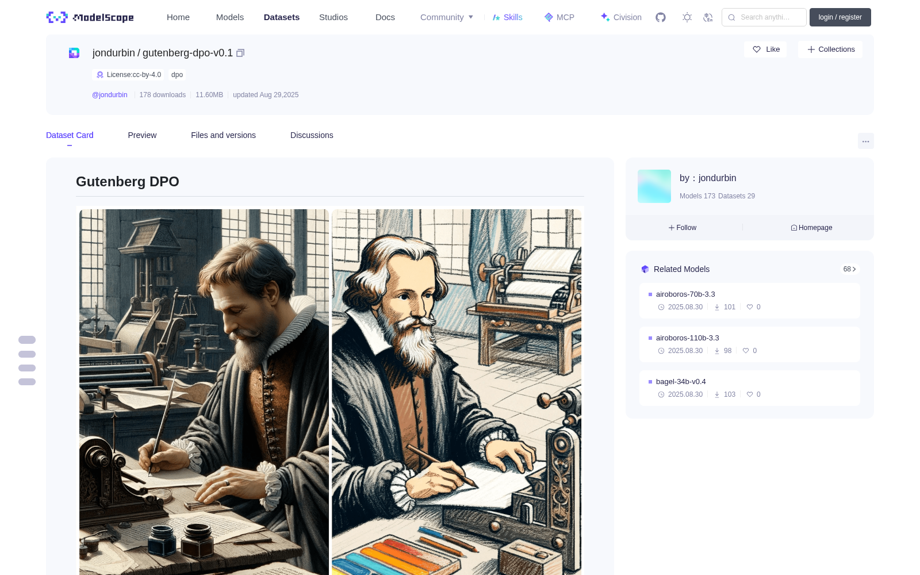Click the jondurbin author avatar thumbnail
The image size is (920, 575).
click(x=654, y=186)
